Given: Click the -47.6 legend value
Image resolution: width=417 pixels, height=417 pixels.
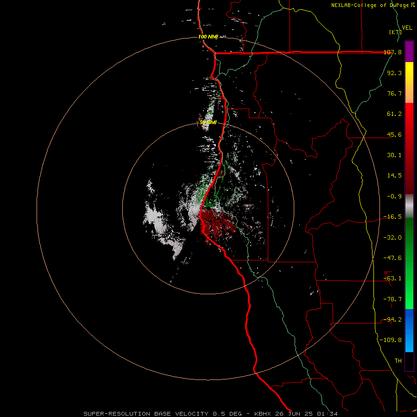Looking at the screenshot, I should pyautogui.click(x=393, y=258).
